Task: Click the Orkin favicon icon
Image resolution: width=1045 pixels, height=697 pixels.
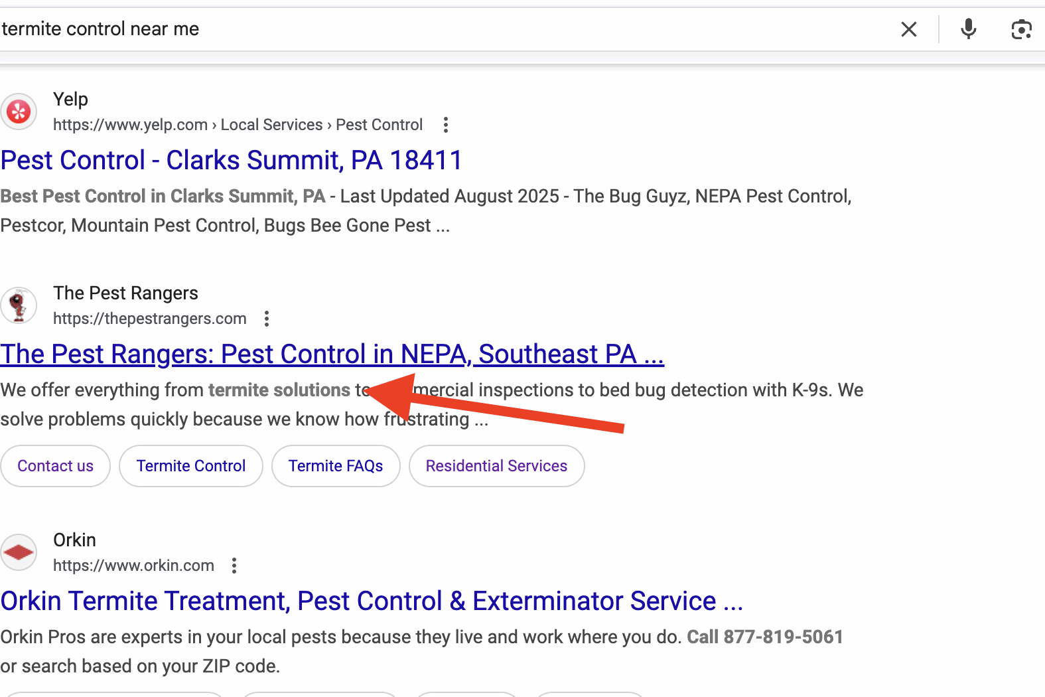Action: (x=19, y=552)
